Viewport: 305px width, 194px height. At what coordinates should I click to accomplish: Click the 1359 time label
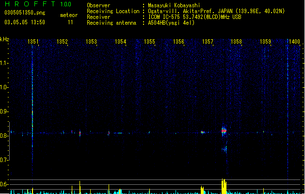click(266, 42)
